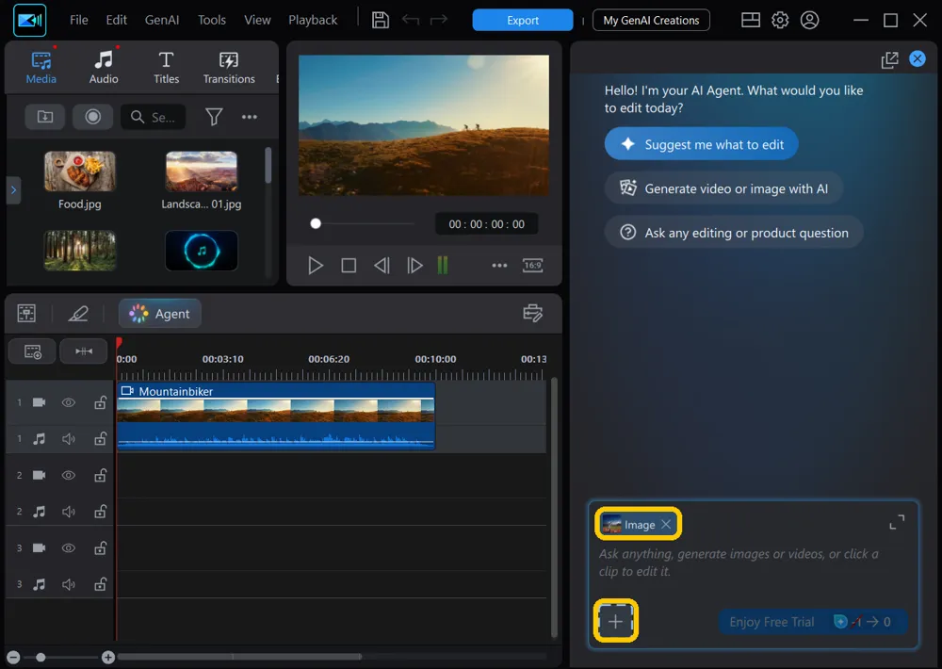This screenshot has height=669, width=942.
Task: Click the timeline tools card icon on right
Action: [533, 313]
